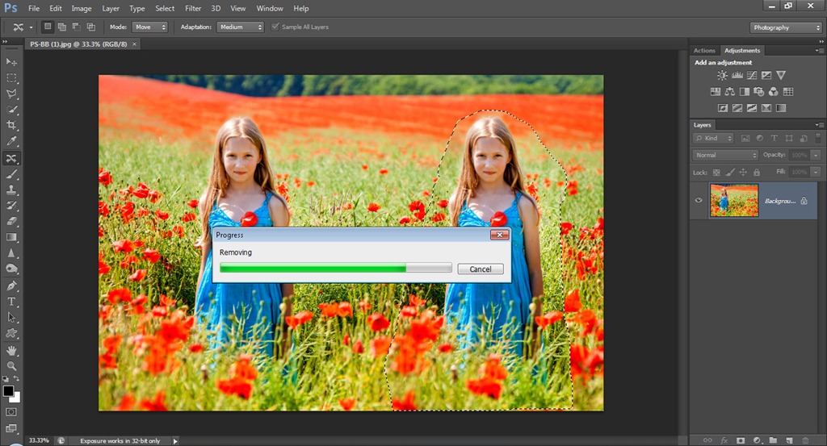Cancel the Removing progress dialog

pos(480,269)
